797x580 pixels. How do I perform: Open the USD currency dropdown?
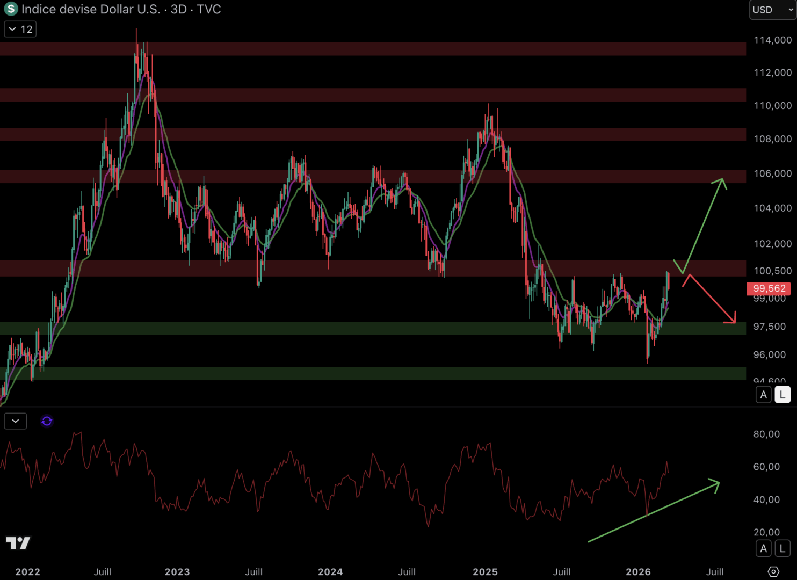[x=772, y=10]
